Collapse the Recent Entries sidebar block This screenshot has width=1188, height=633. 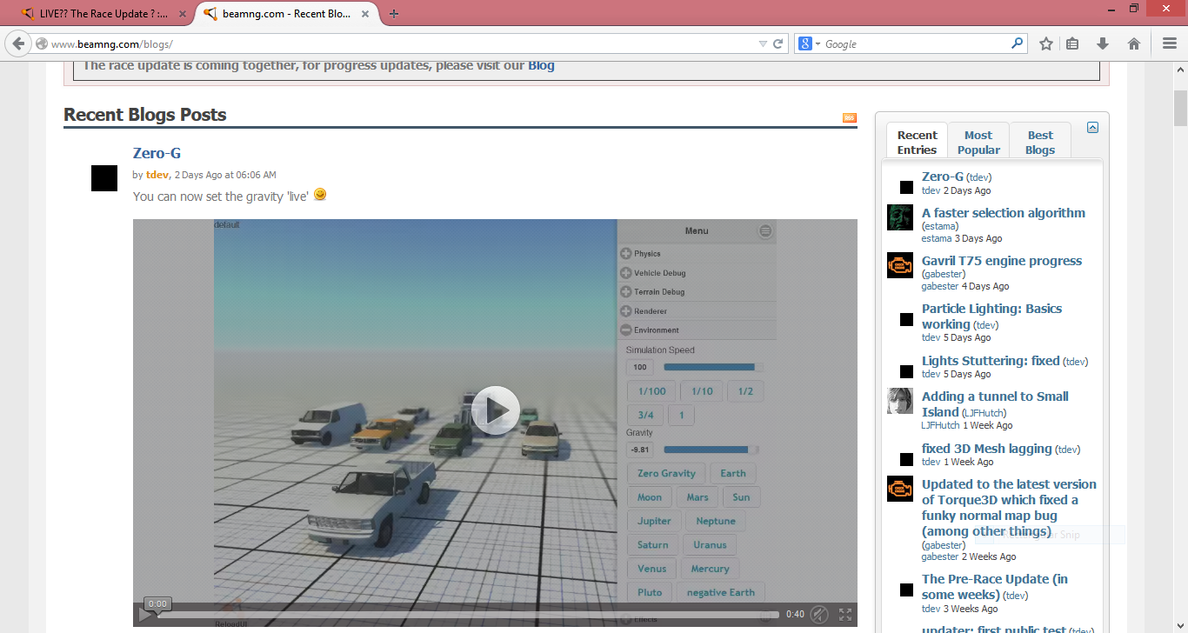point(1093,128)
